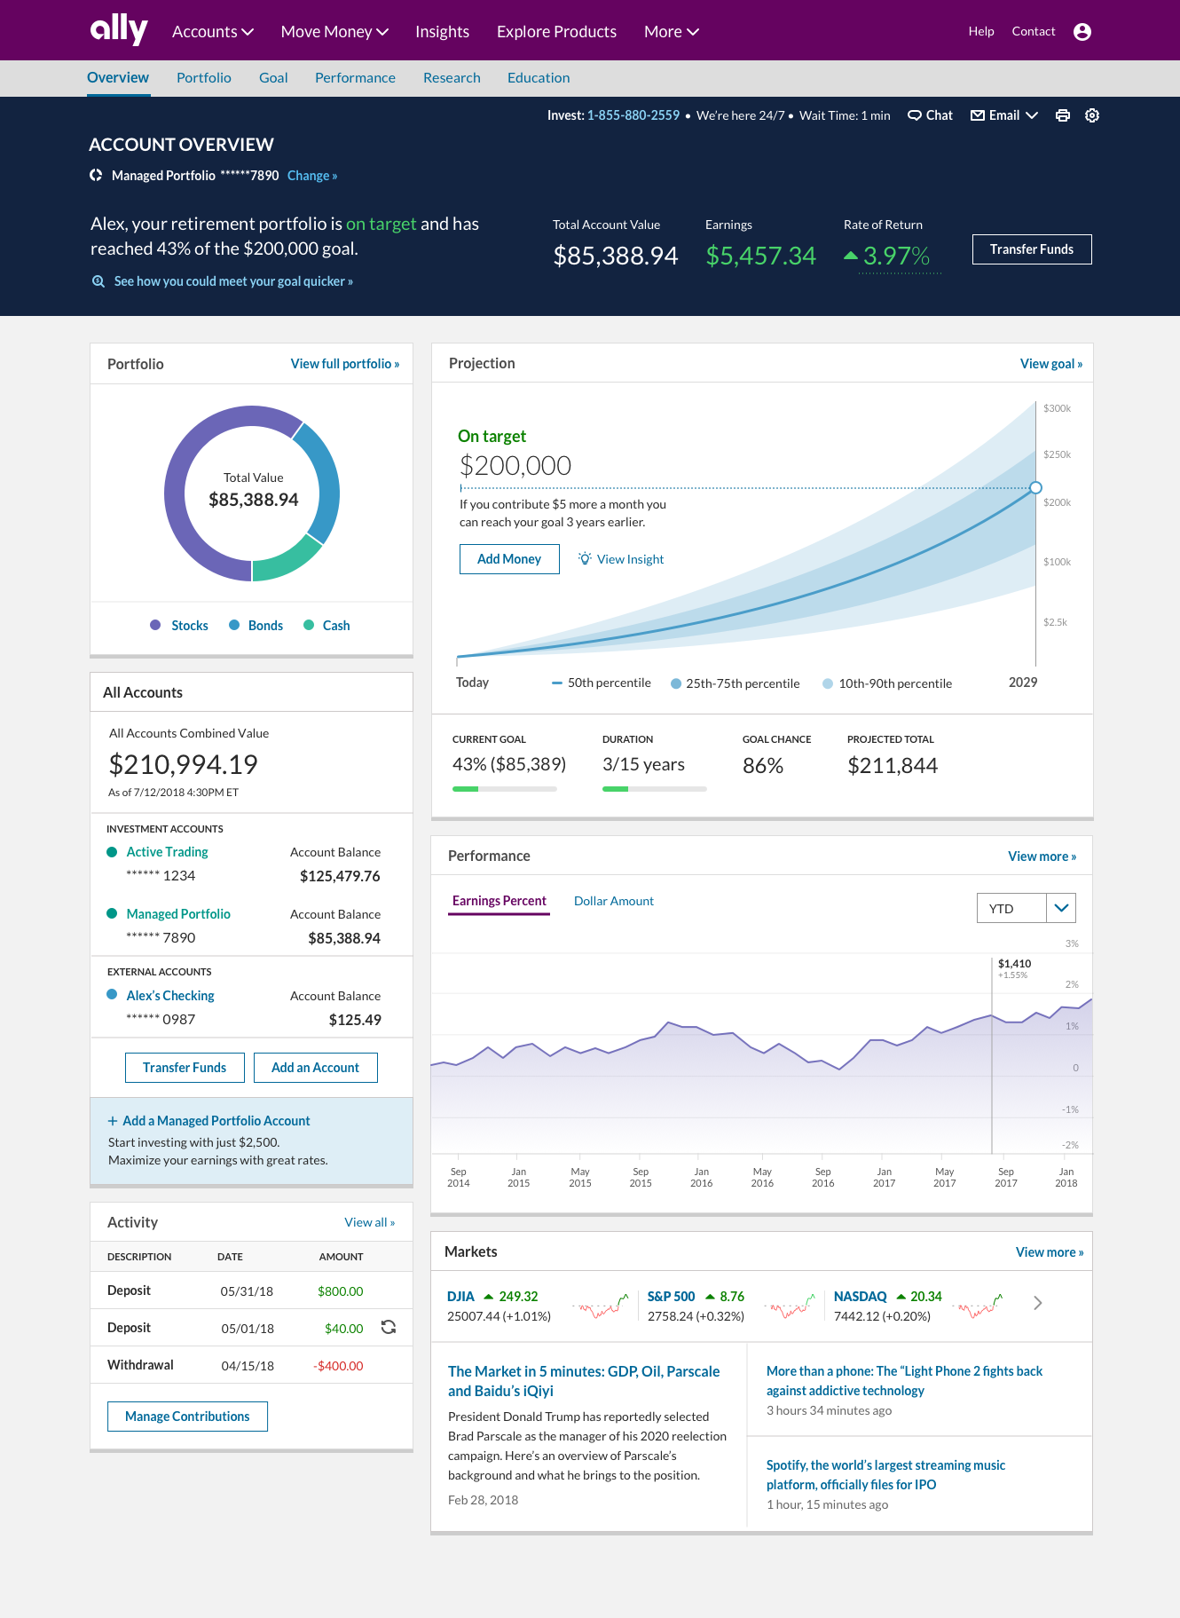Expand the Email options dropdown
1180x1618 pixels.
[1032, 115]
